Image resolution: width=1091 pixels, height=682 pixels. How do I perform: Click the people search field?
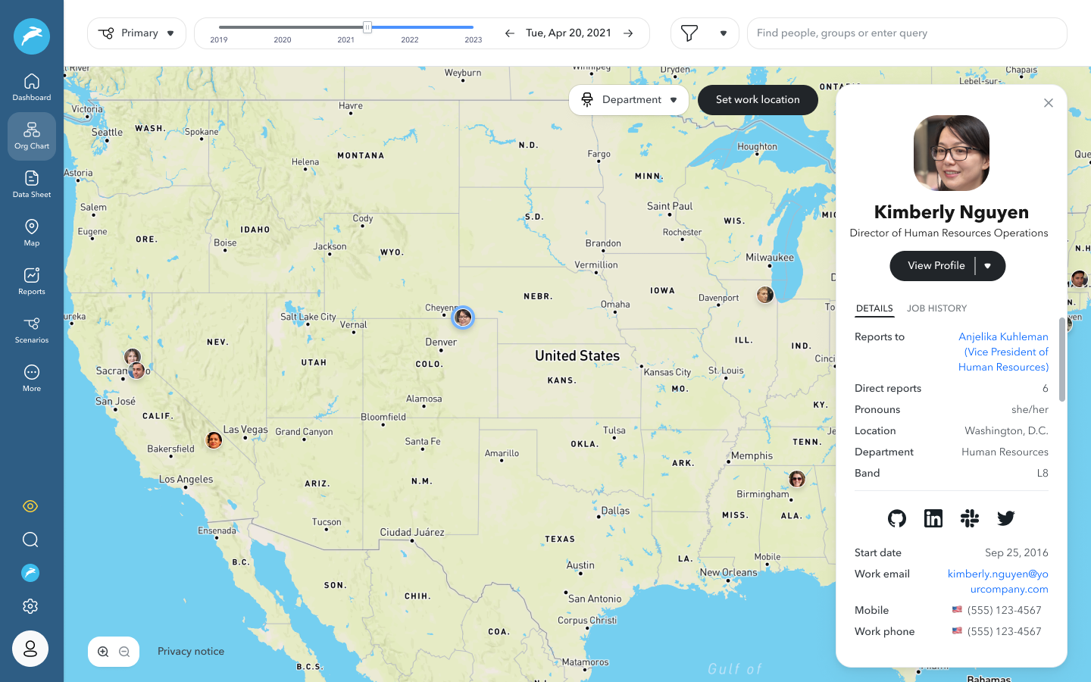click(x=907, y=33)
